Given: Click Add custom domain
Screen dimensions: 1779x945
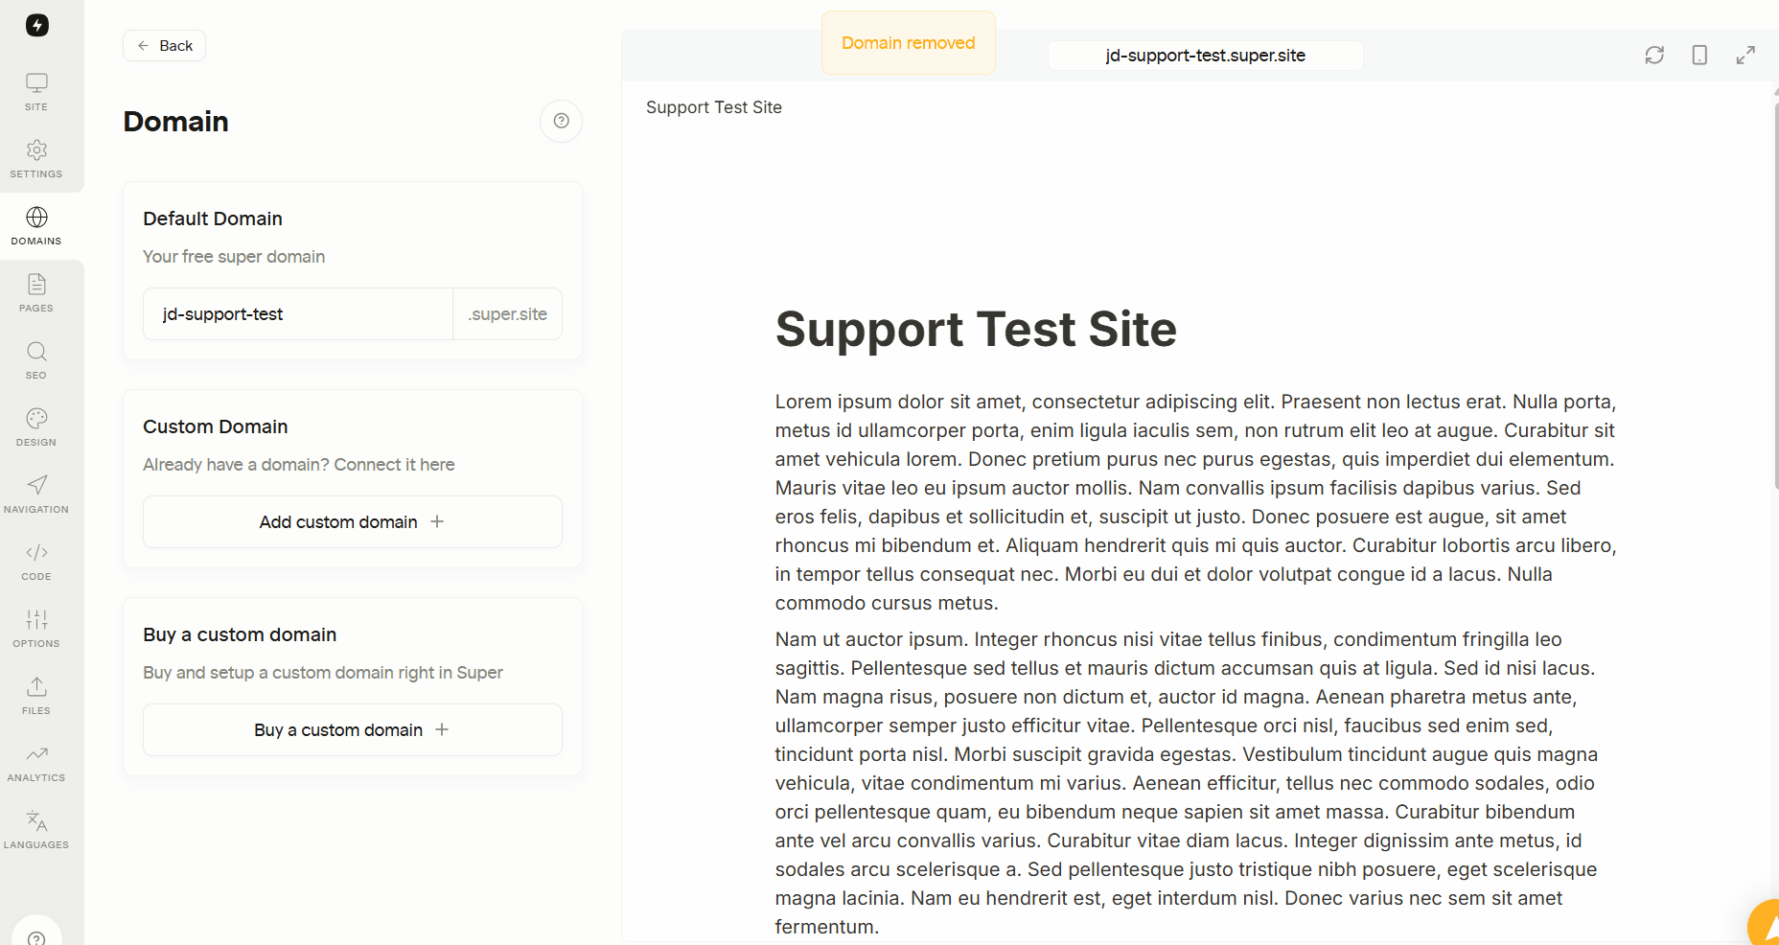Looking at the screenshot, I should 353,522.
